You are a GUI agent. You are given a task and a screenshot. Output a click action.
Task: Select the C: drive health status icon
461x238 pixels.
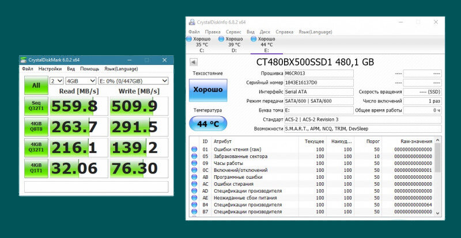coord(189,39)
